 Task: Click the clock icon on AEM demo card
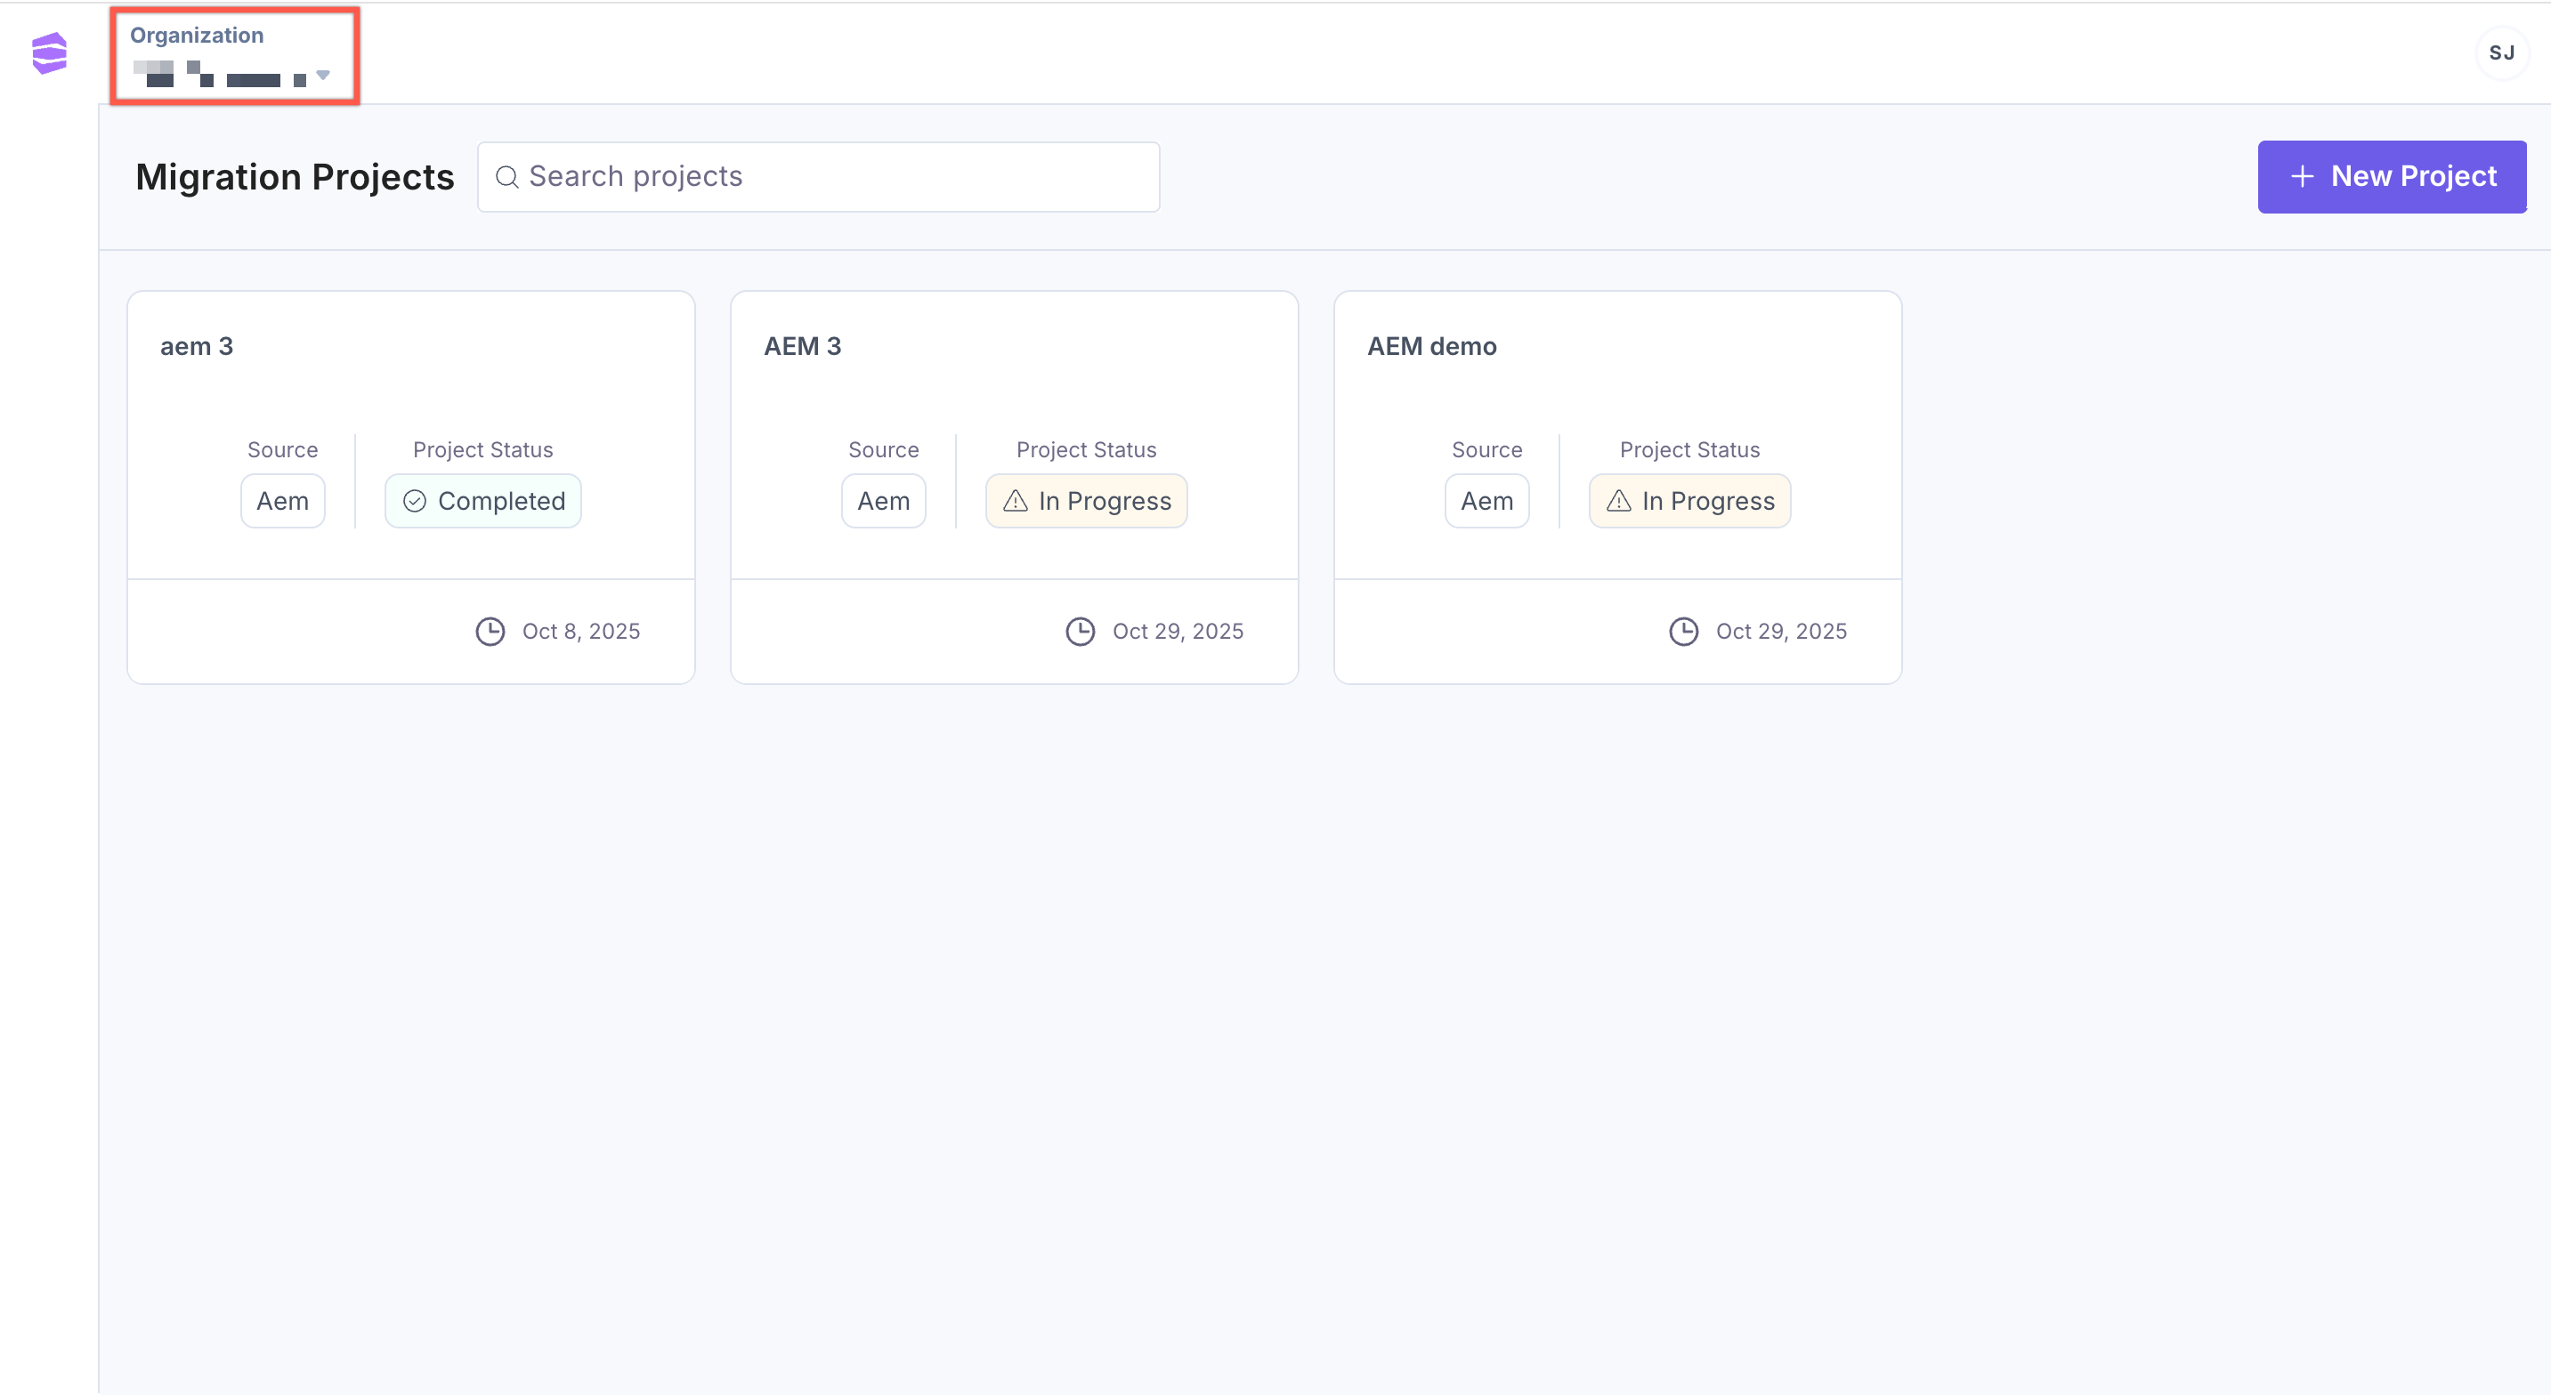(x=1683, y=632)
